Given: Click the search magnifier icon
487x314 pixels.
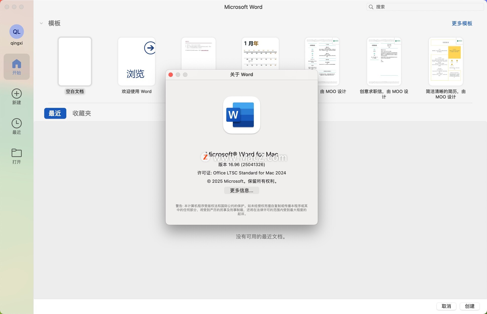Looking at the screenshot, I should click(x=371, y=7).
